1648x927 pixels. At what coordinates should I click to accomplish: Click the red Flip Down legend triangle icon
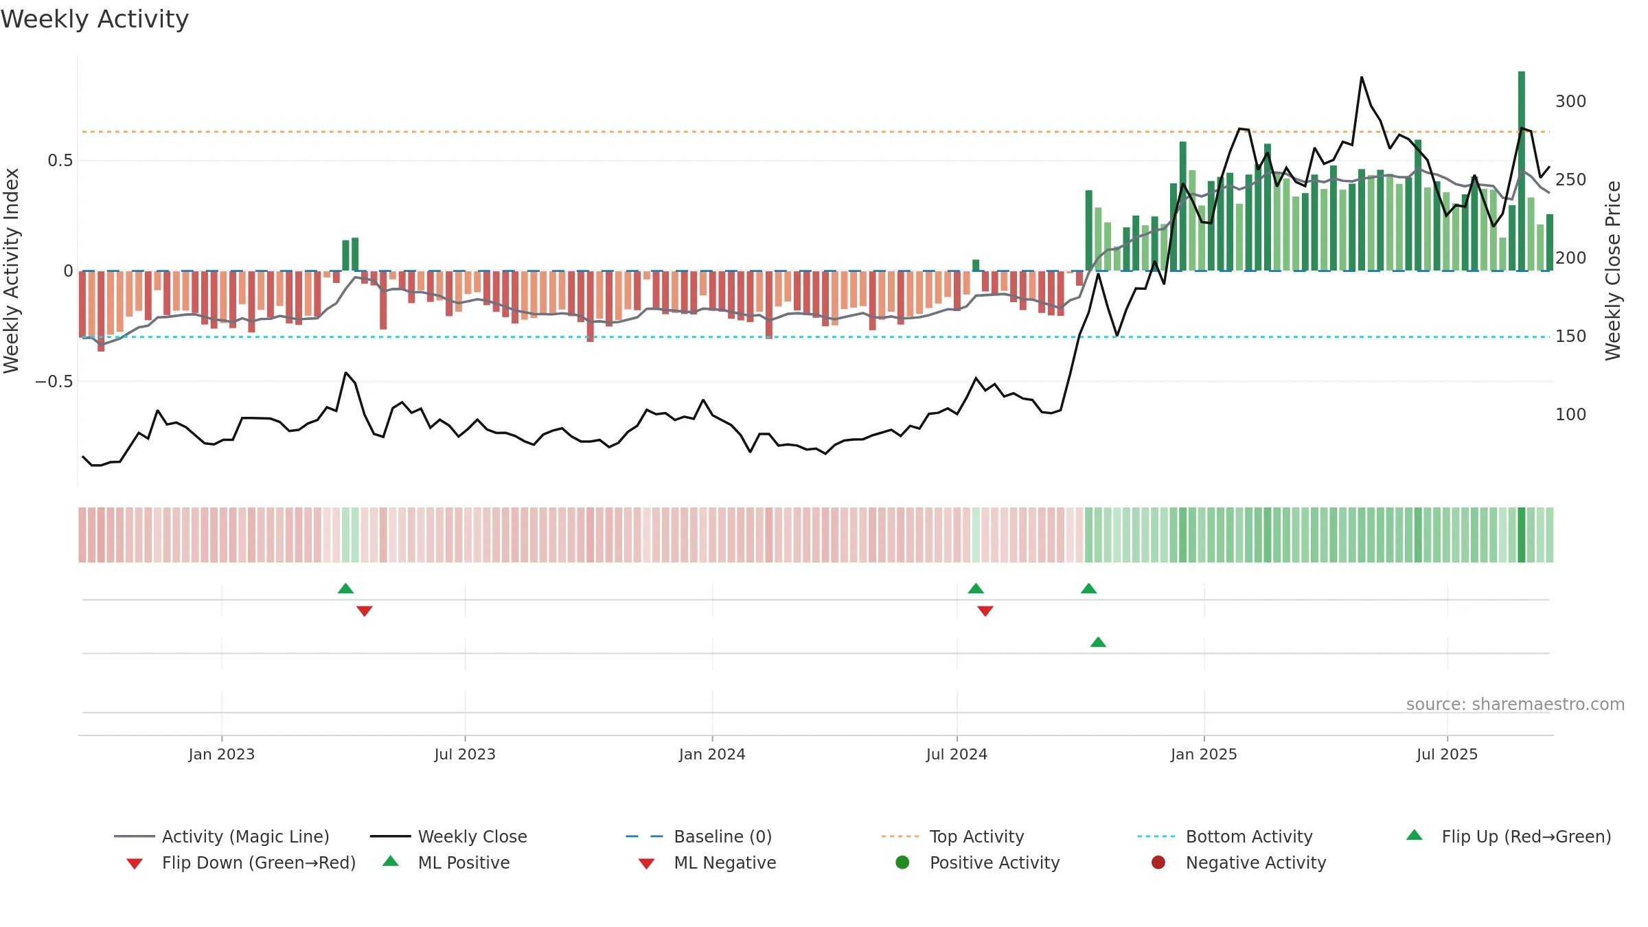pyautogui.click(x=135, y=864)
